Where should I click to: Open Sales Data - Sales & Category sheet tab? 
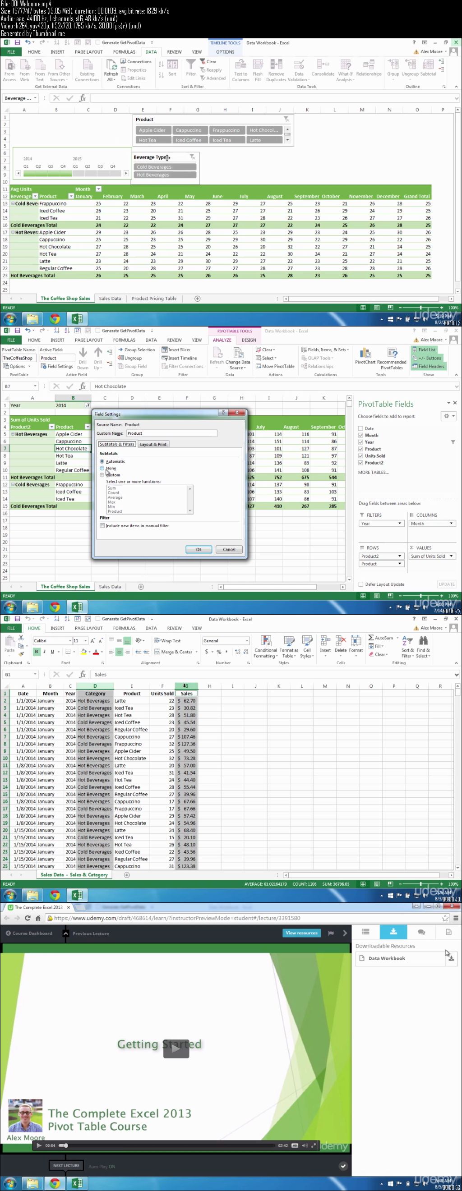click(74, 875)
